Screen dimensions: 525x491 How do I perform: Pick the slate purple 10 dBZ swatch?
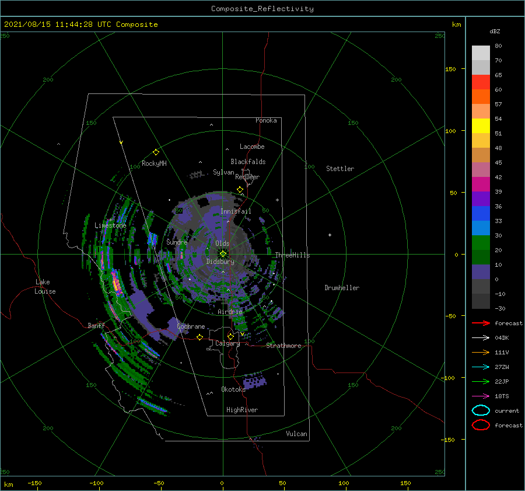tap(481, 271)
